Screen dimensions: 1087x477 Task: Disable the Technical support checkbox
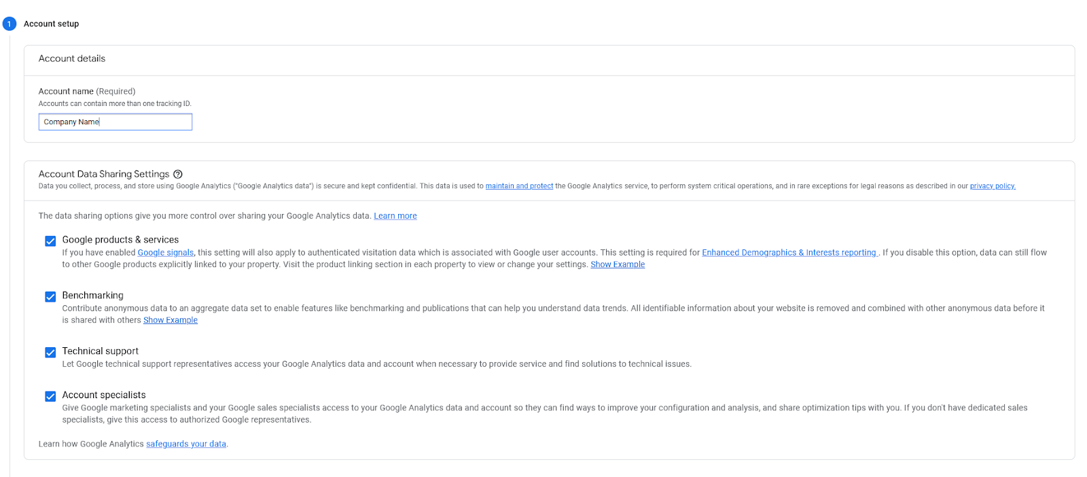click(x=50, y=353)
